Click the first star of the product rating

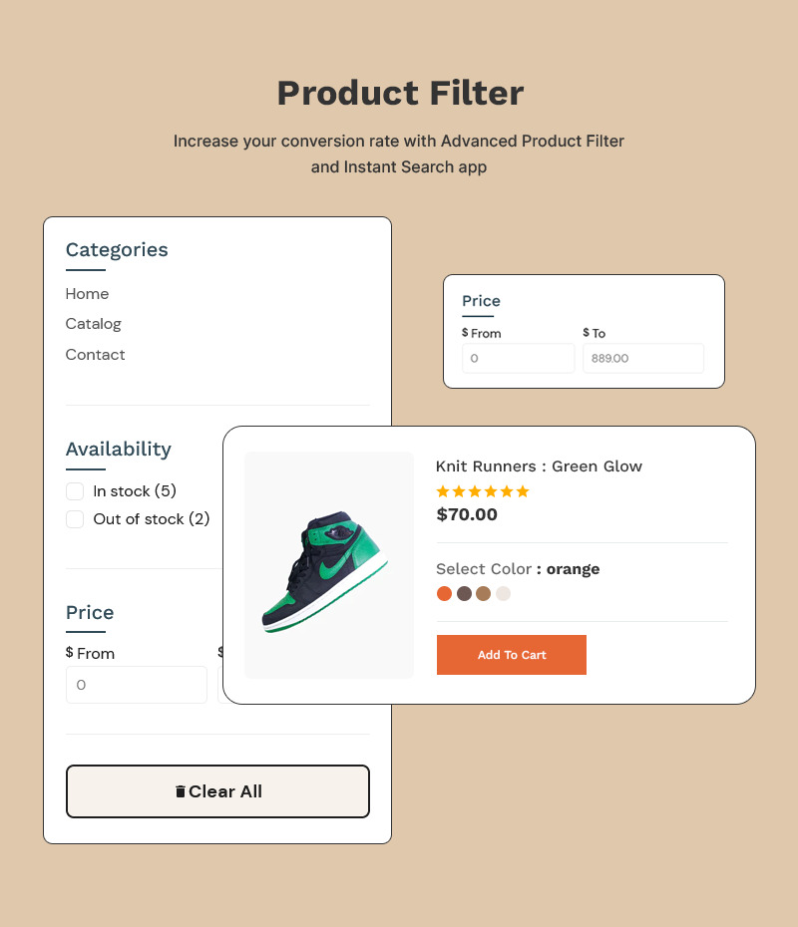point(442,490)
